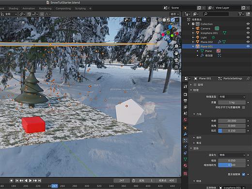
Task: Open transform orientation dropdown in viewport header
Action: tap(9, 14)
